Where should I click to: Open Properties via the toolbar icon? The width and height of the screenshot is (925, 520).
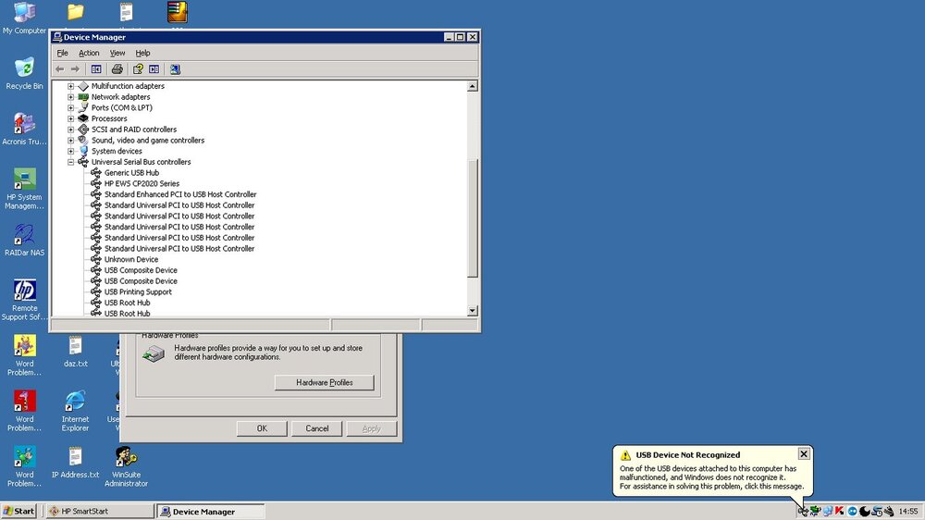(138, 69)
